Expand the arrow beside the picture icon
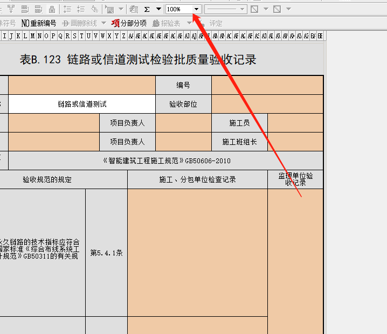387x334 pixels. click(x=121, y=9)
